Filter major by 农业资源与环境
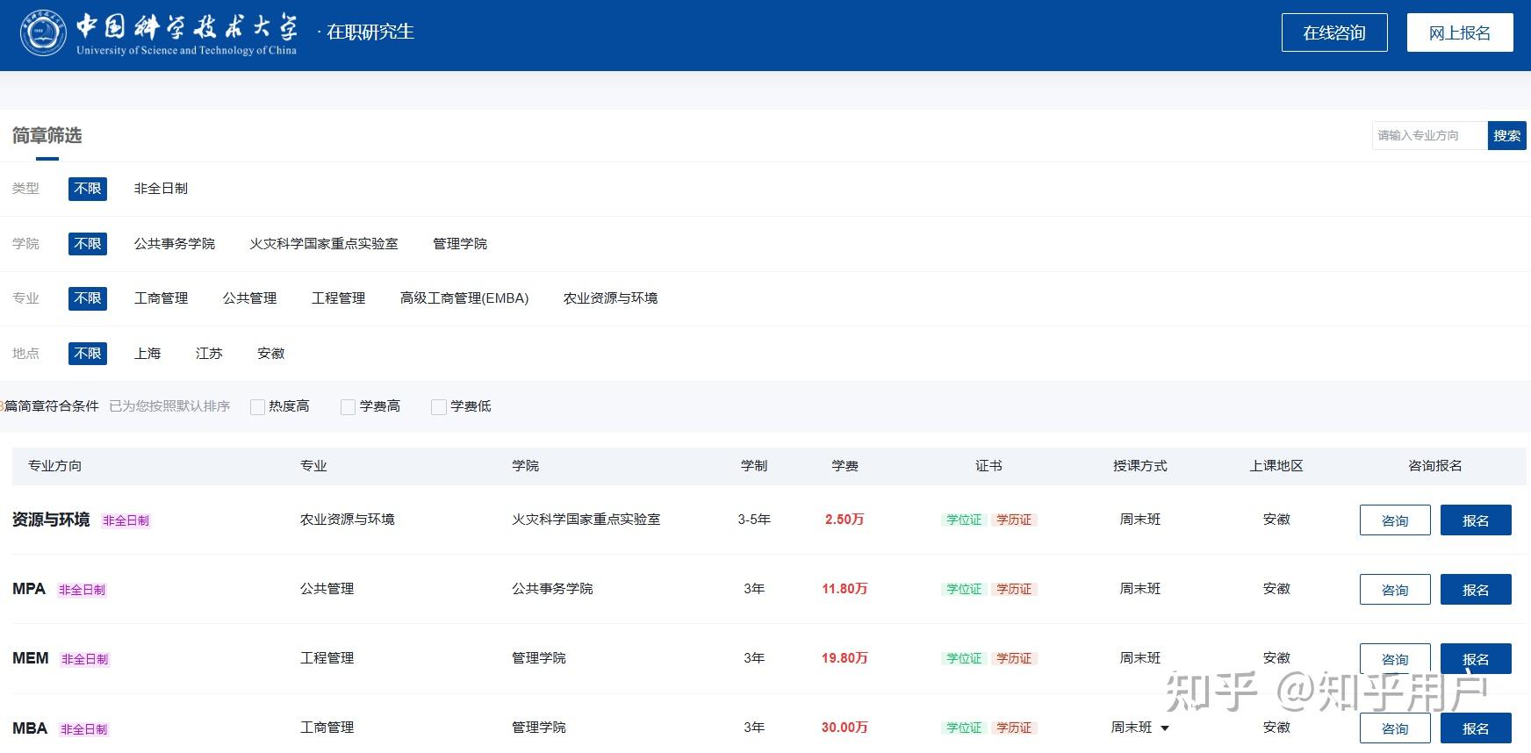 [x=610, y=298]
